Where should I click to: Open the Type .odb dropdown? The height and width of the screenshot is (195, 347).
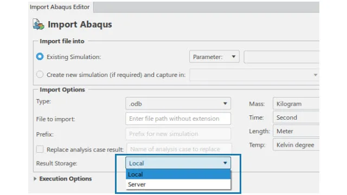[x=178, y=103]
